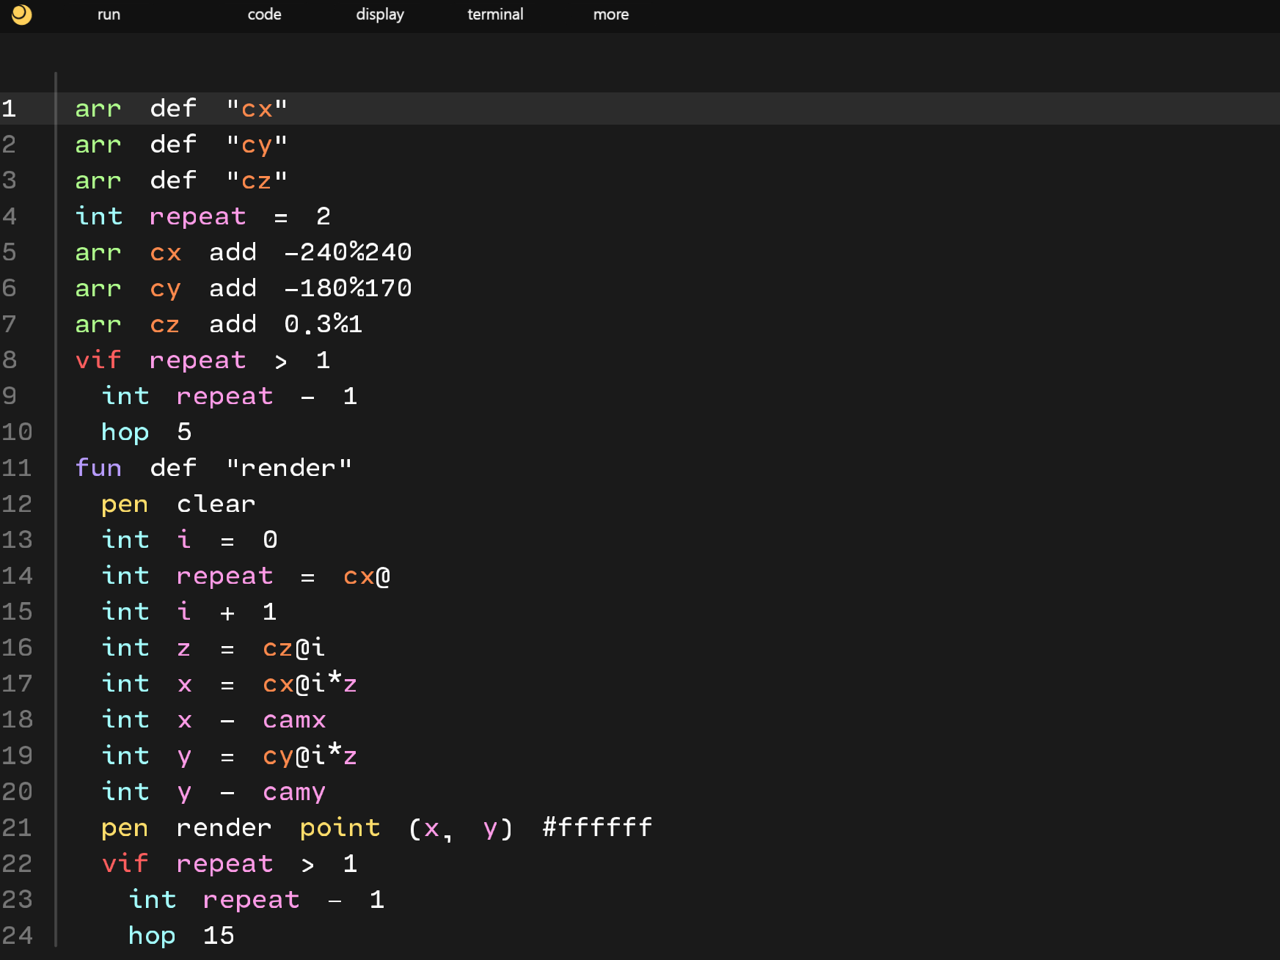This screenshot has height=960, width=1280.
Task: Click the #ffffff color value
Action: (597, 827)
